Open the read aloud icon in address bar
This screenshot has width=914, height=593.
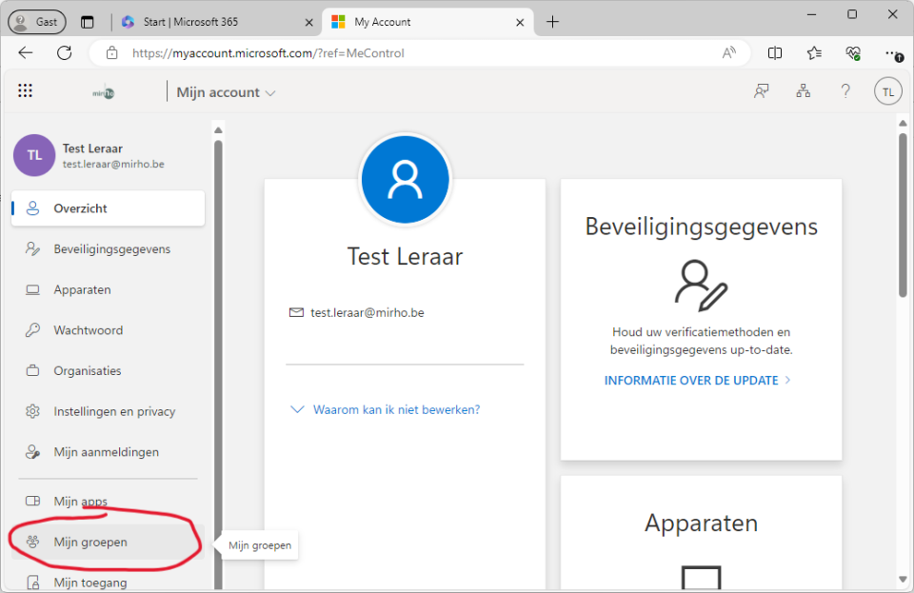click(729, 53)
